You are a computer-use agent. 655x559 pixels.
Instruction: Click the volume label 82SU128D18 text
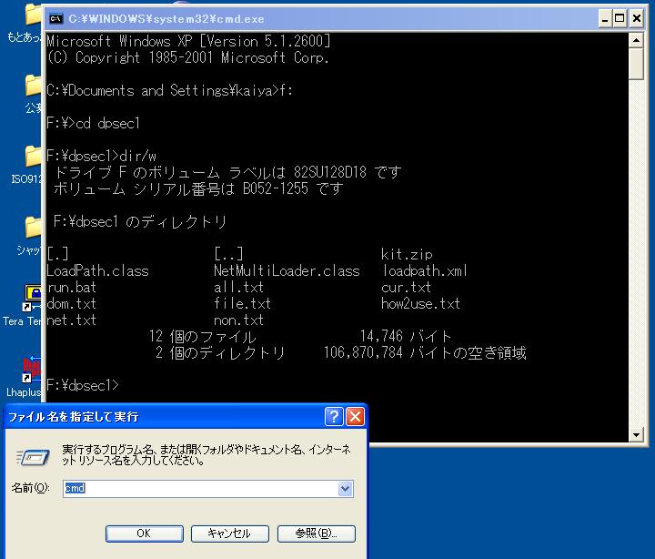click(x=330, y=172)
